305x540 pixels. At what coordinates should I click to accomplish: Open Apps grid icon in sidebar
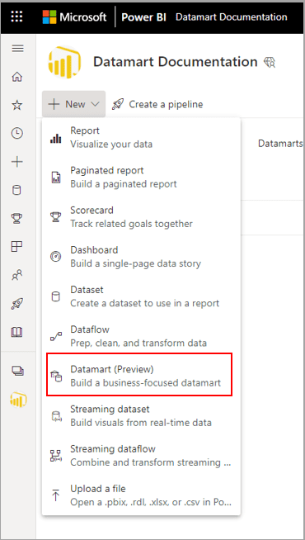tap(17, 247)
